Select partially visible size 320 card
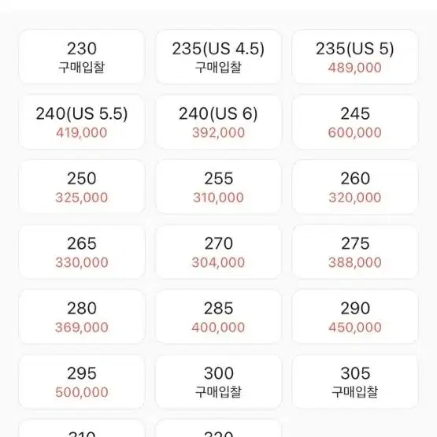 click(x=218, y=428)
